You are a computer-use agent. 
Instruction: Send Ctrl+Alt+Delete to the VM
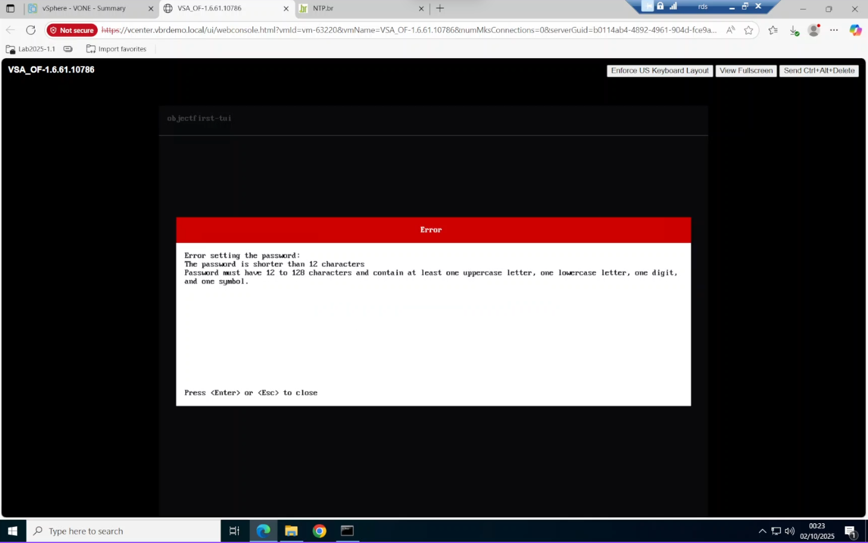coord(819,71)
